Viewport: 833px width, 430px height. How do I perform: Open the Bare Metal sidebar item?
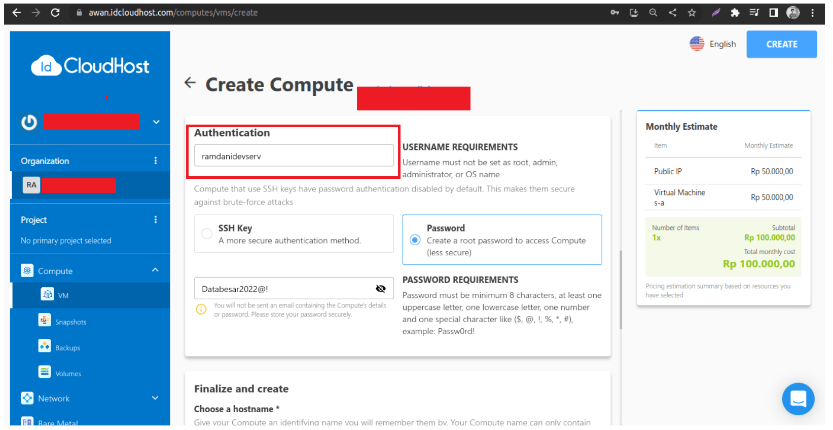[57, 422]
